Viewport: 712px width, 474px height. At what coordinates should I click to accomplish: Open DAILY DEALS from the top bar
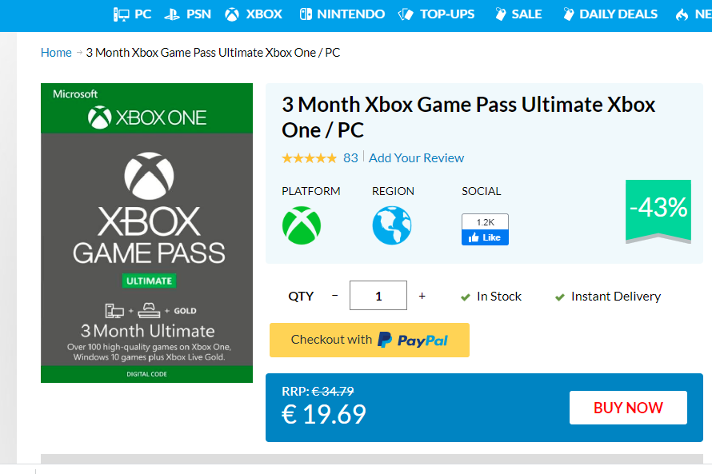click(x=610, y=14)
